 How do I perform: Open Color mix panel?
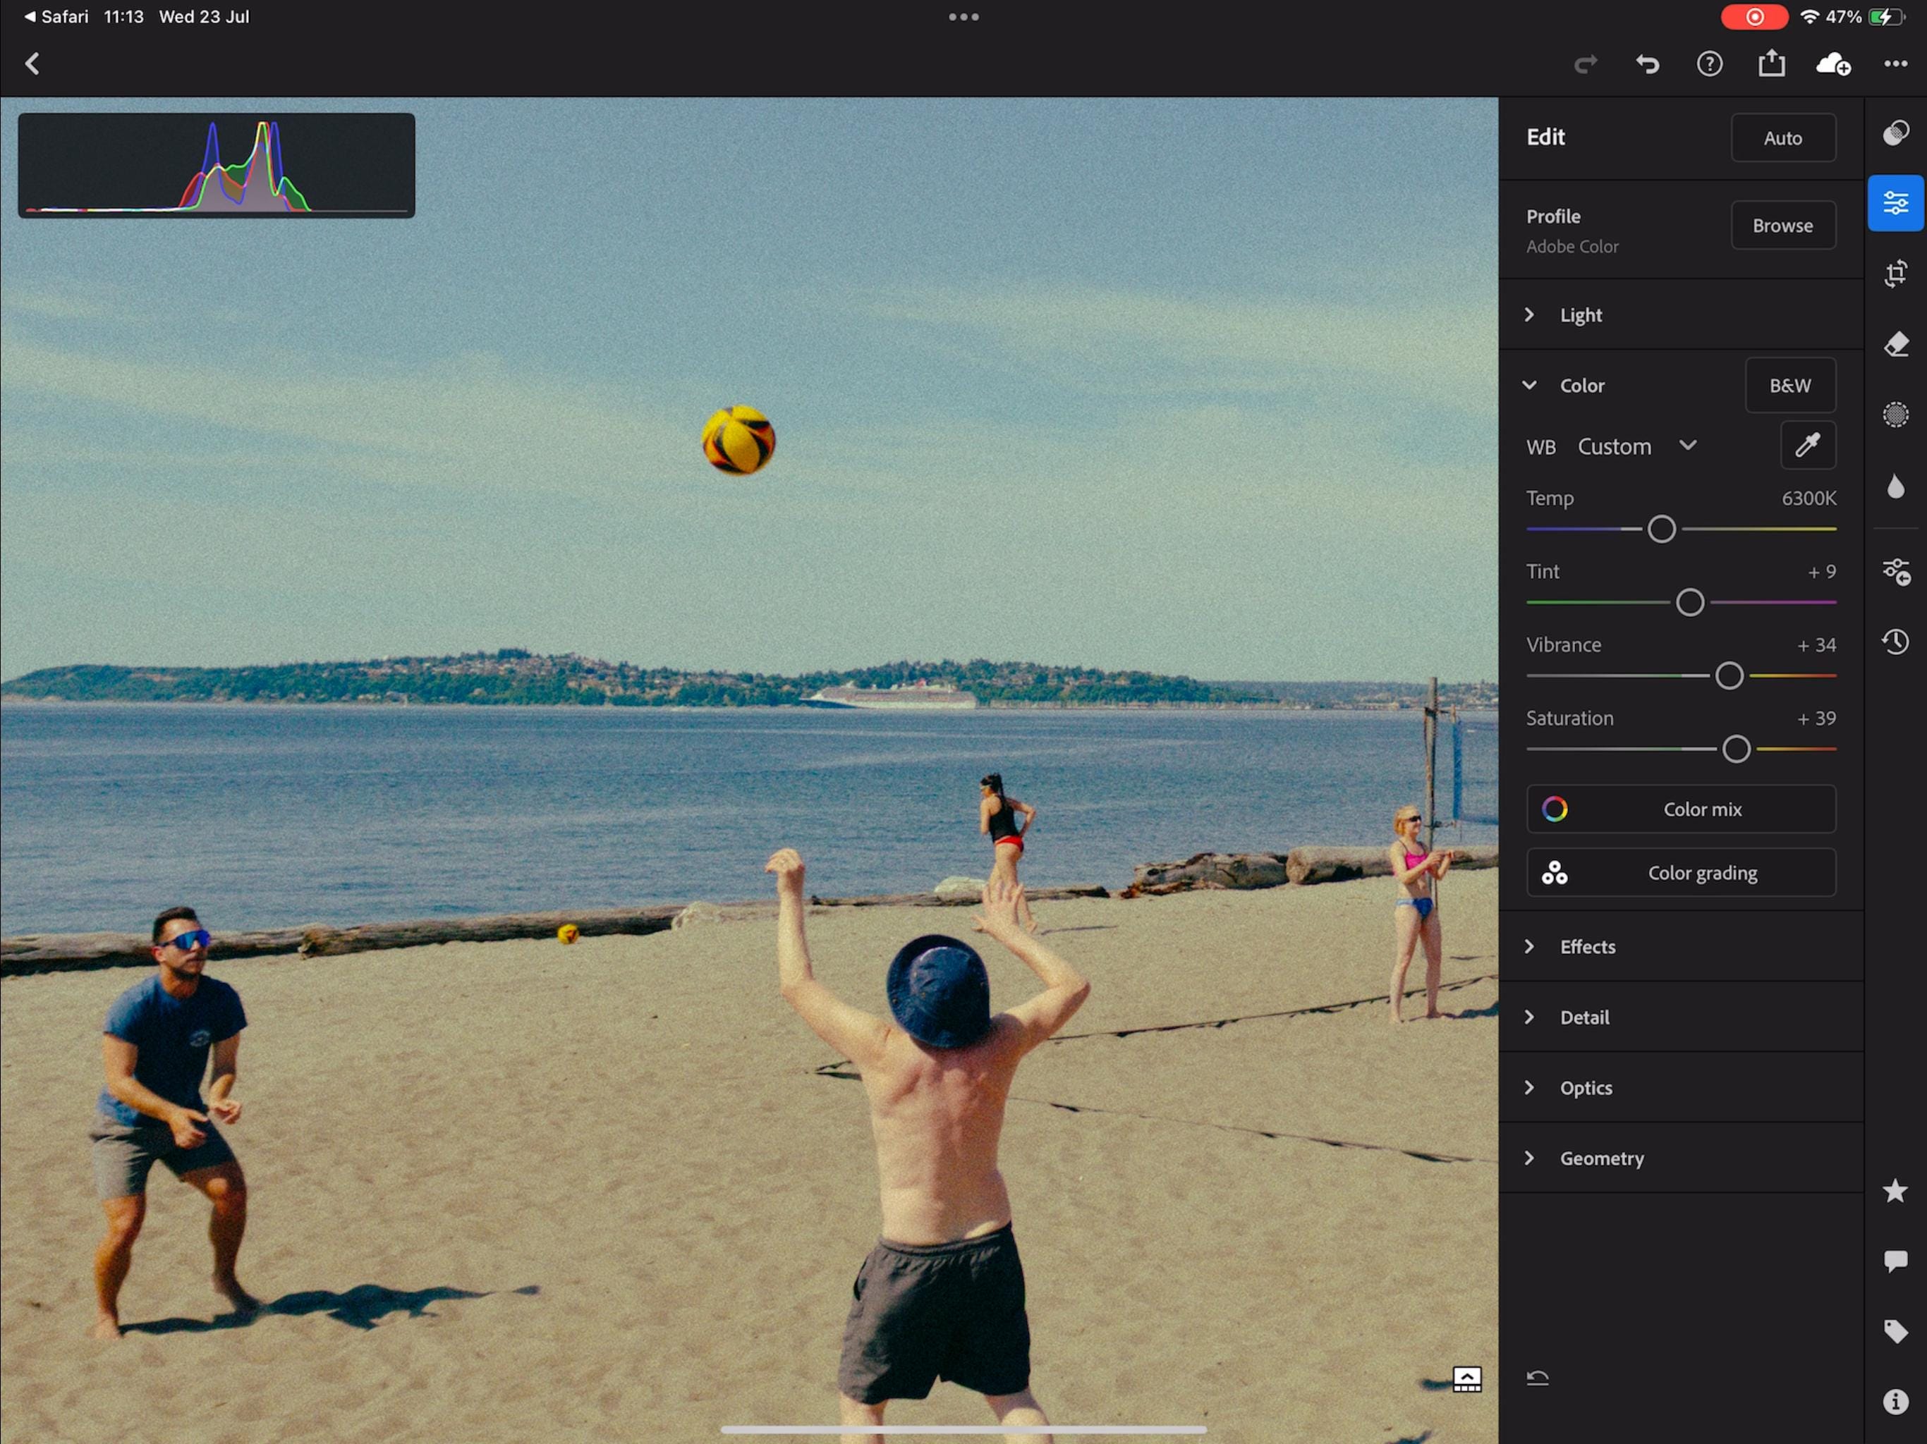coord(1682,809)
